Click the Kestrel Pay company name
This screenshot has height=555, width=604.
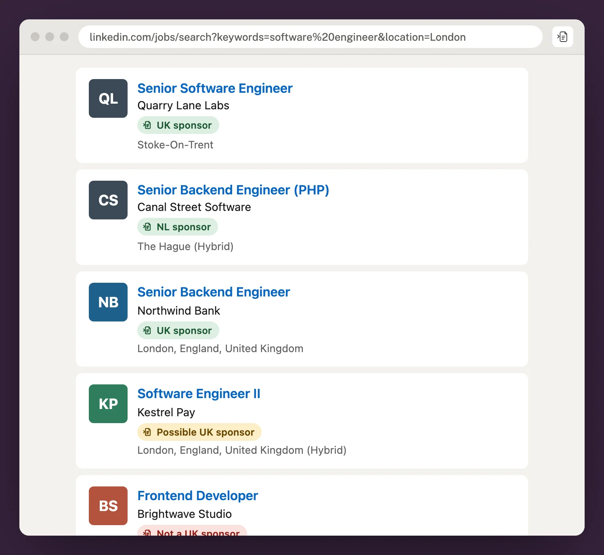coord(166,413)
